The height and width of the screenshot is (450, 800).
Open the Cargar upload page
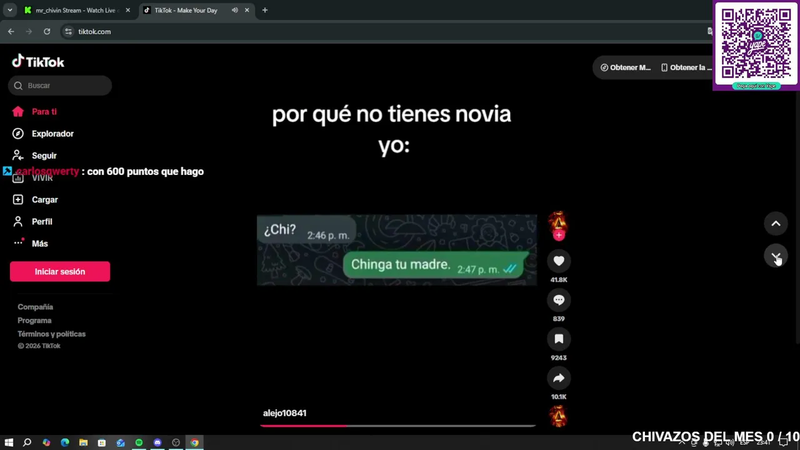click(x=44, y=200)
